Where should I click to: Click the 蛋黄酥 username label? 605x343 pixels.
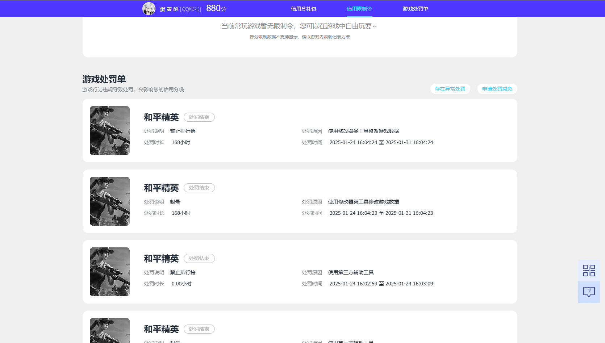tap(169, 8)
